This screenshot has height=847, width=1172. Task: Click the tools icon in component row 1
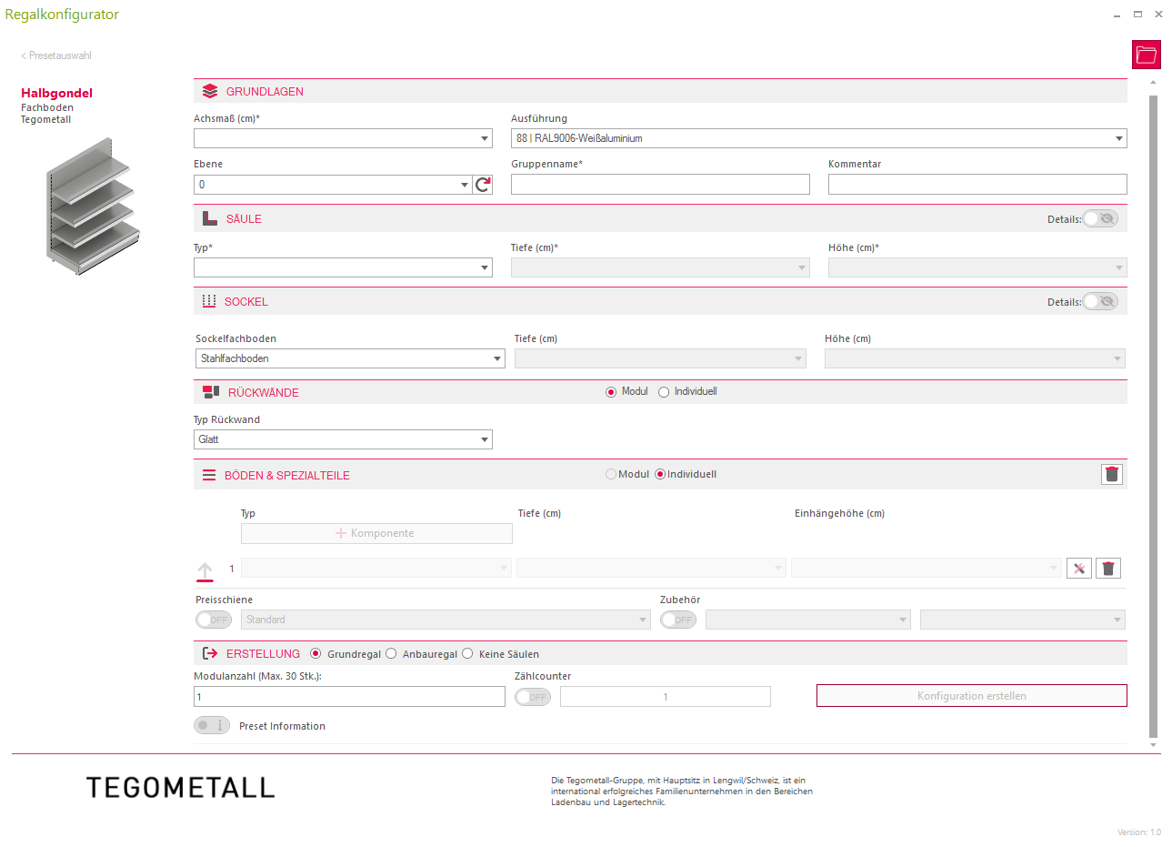pyautogui.click(x=1079, y=569)
